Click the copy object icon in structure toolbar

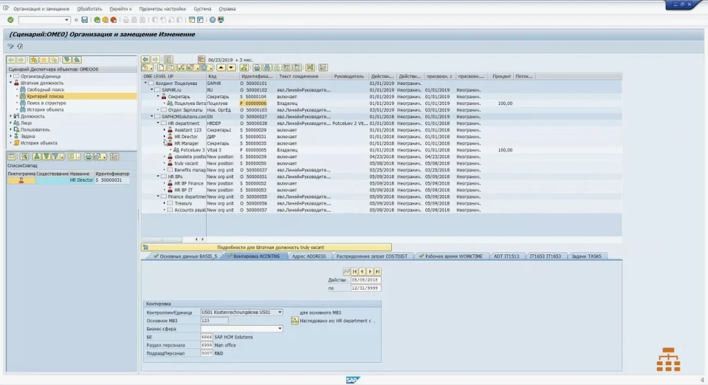pyautogui.click(x=171, y=68)
